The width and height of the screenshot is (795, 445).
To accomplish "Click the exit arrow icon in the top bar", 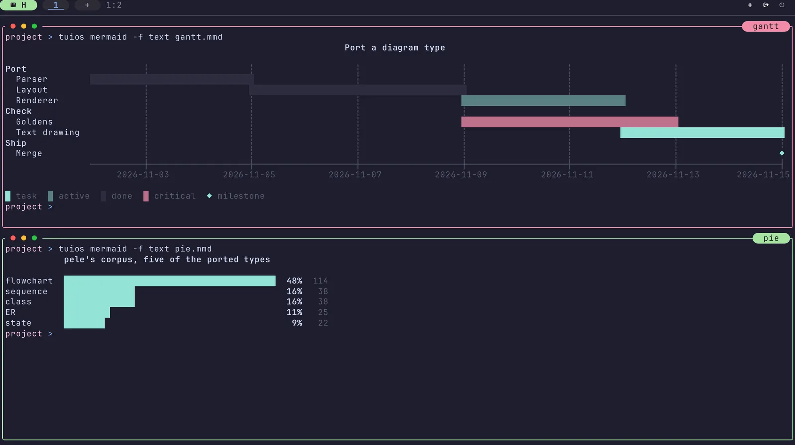I will click(766, 5).
